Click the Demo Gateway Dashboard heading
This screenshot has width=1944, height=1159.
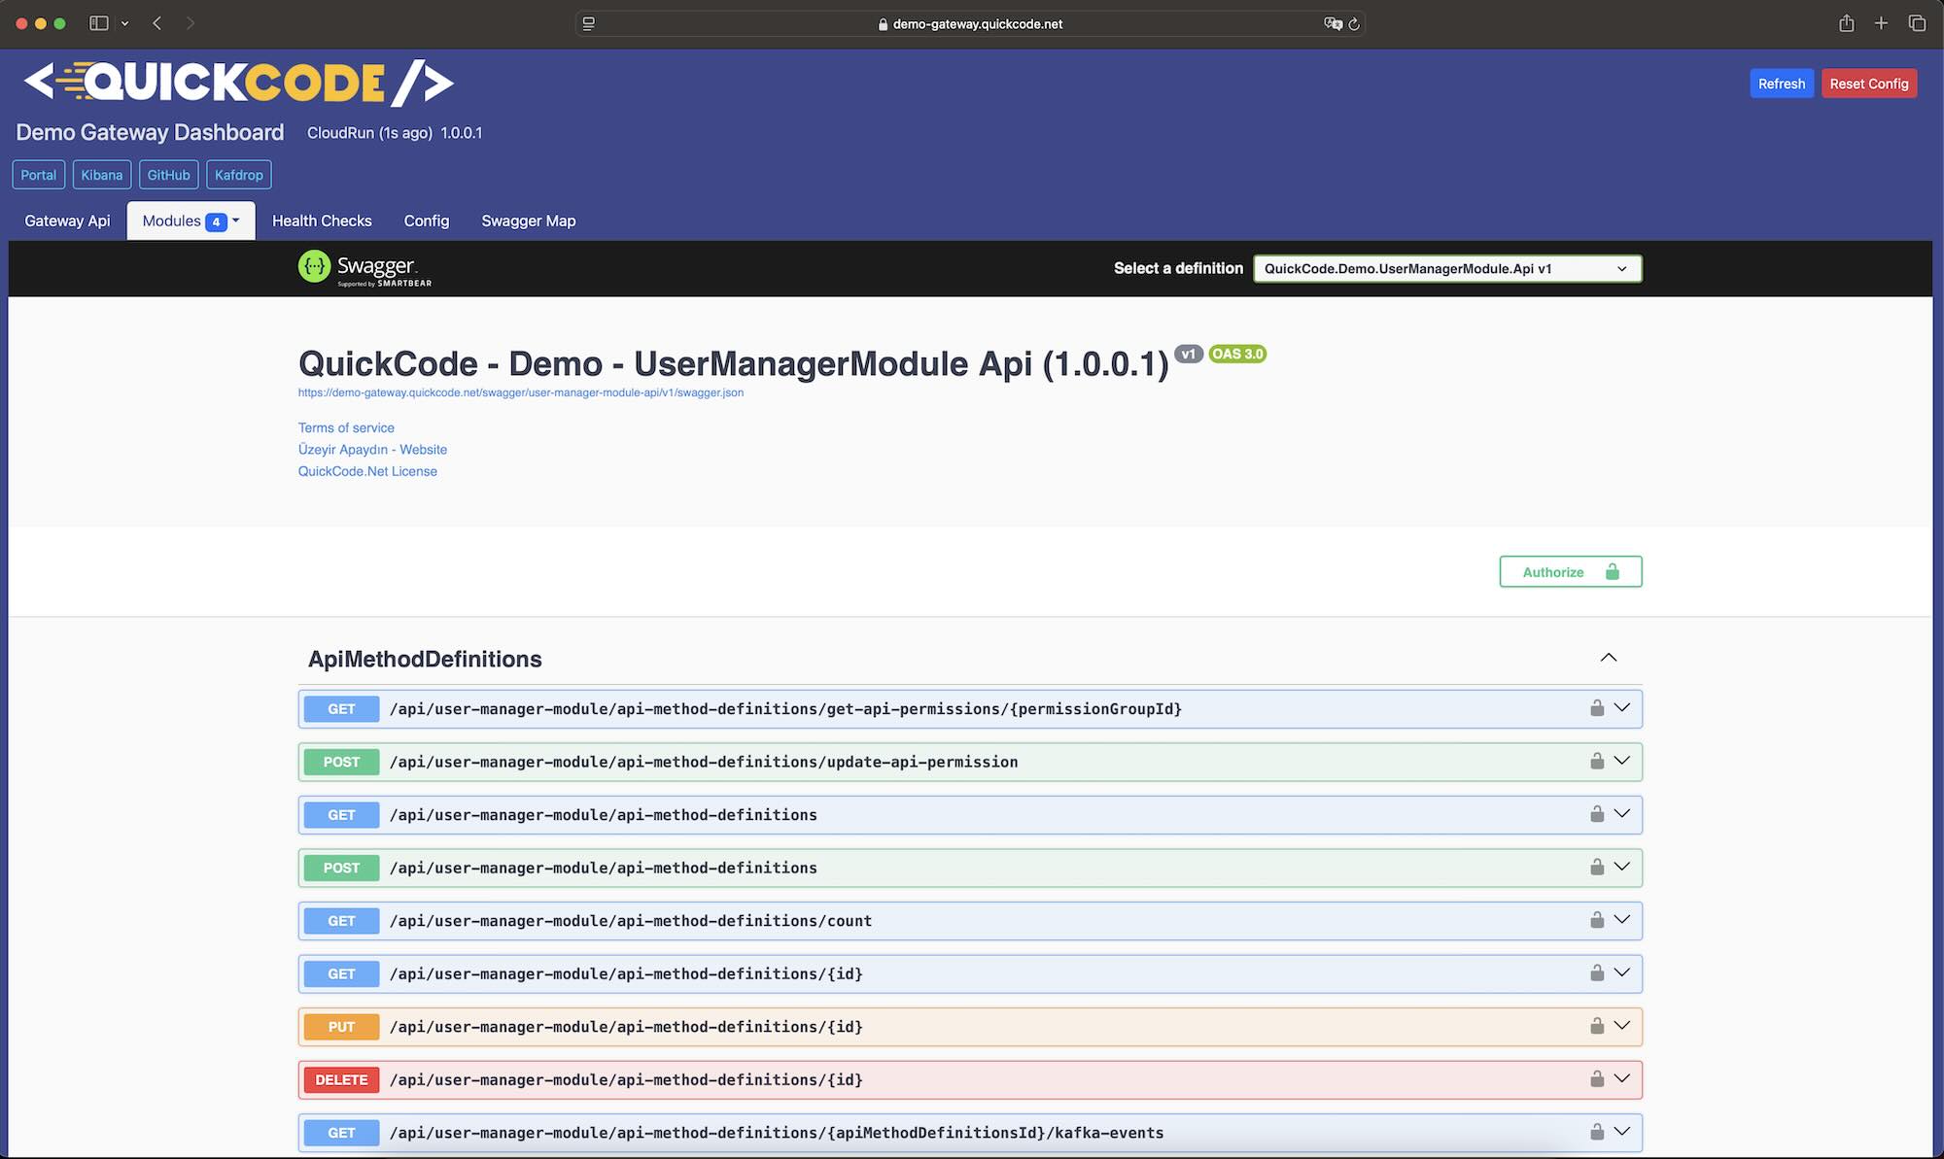coord(150,132)
